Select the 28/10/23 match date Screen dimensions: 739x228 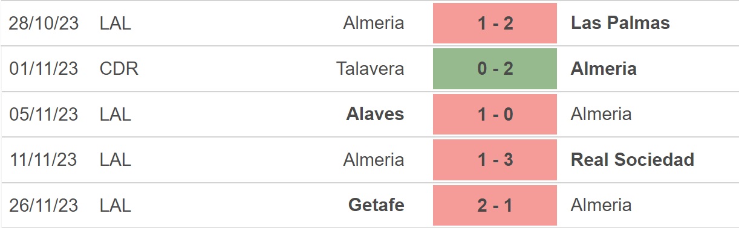point(44,23)
